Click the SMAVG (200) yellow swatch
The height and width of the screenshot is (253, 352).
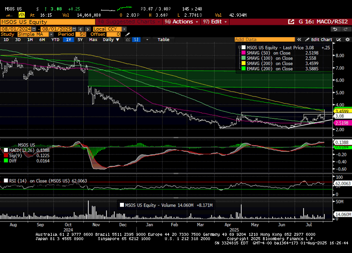click(x=243, y=63)
